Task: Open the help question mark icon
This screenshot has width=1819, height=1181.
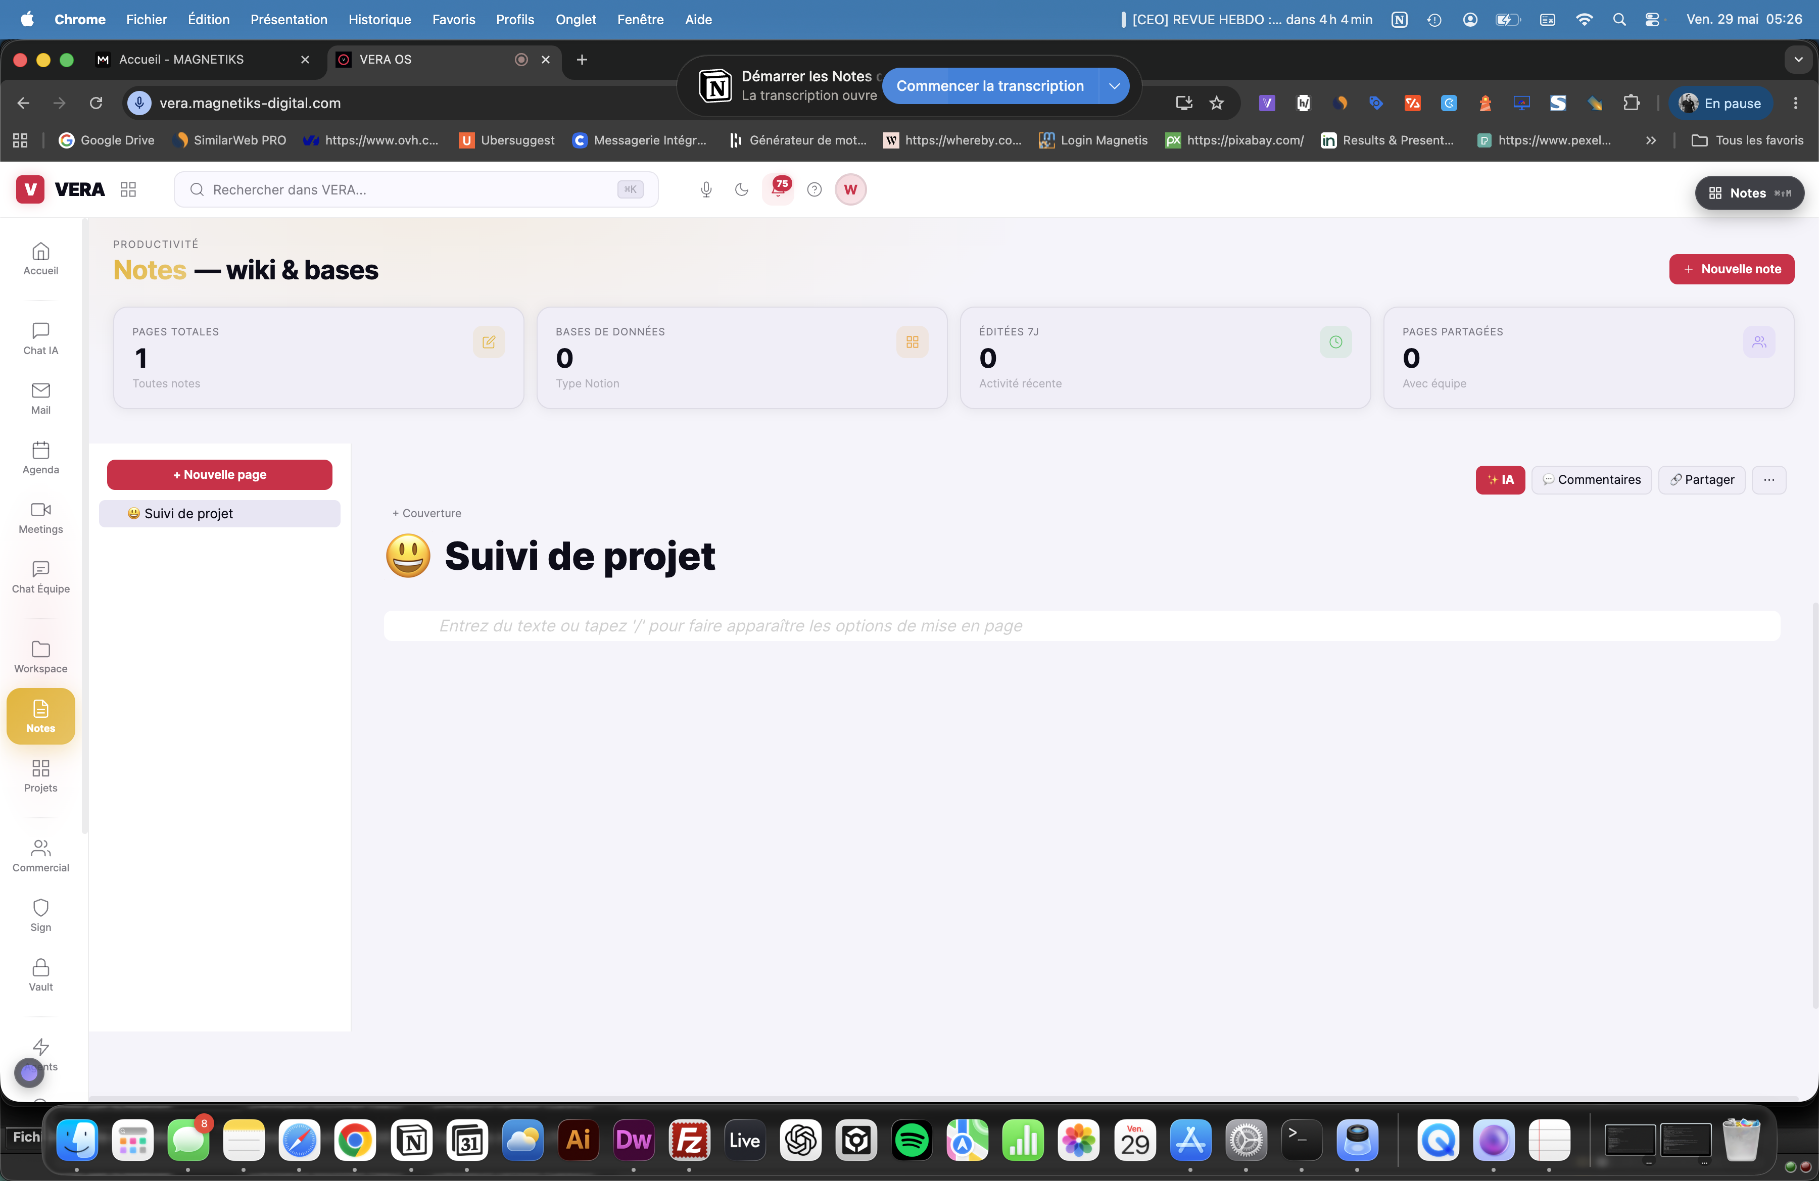Action: 815,189
